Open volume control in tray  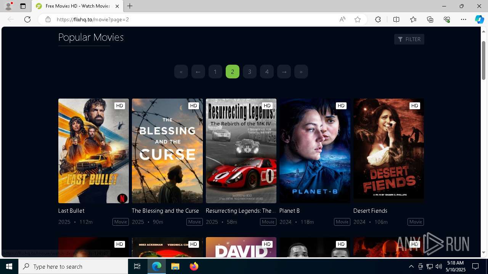pyautogui.click(x=439, y=266)
